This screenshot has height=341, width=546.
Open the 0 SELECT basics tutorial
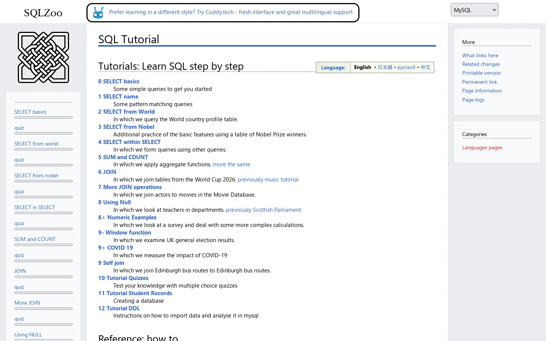(x=119, y=81)
